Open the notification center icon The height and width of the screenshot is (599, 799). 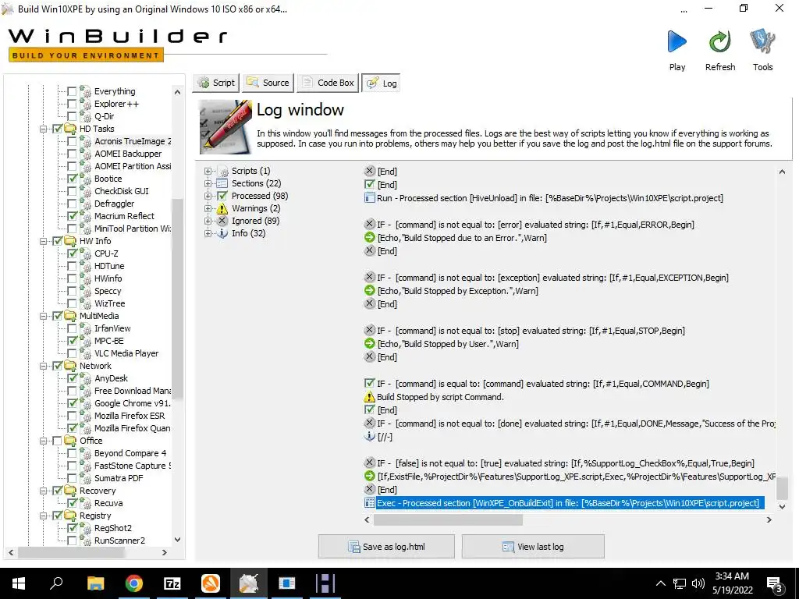click(775, 584)
